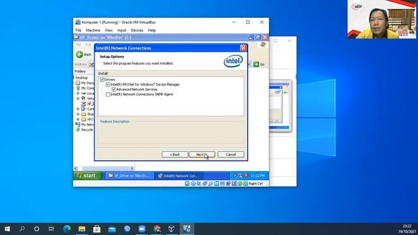Screen dimensions: 418x235
Task: Open the View menu in VirtualBox
Action: pos(108,31)
